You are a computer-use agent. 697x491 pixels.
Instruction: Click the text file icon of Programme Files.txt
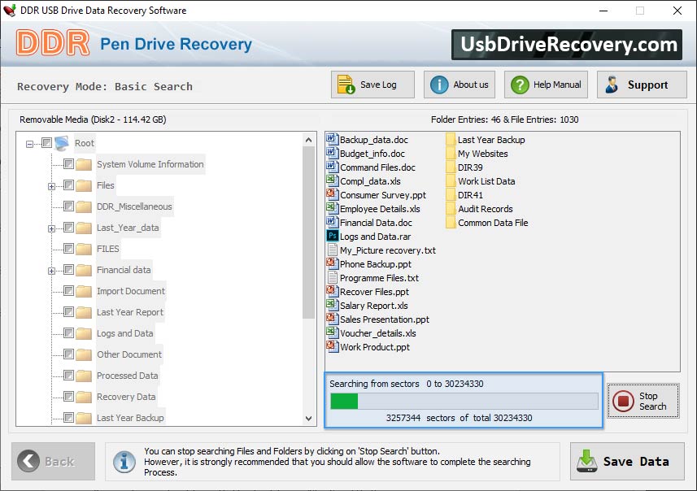[333, 277]
